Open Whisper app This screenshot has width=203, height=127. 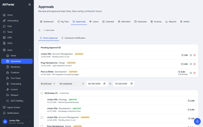(17, 95)
